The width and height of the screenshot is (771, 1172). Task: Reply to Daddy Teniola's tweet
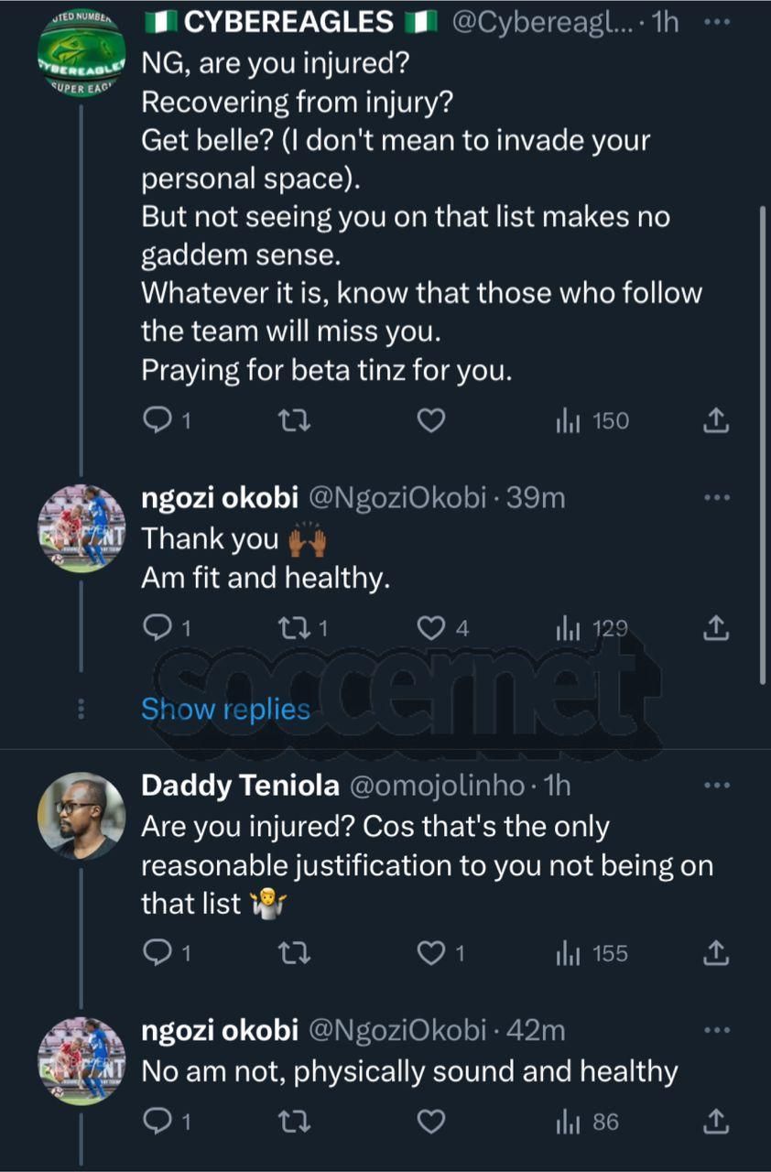[158, 953]
